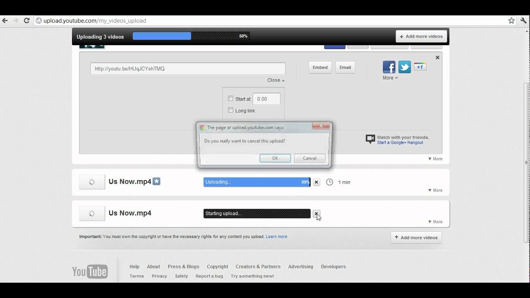Click the 99% Uploading progress bar
The width and height of the screenshot is (530, 298).
[257, 182]
